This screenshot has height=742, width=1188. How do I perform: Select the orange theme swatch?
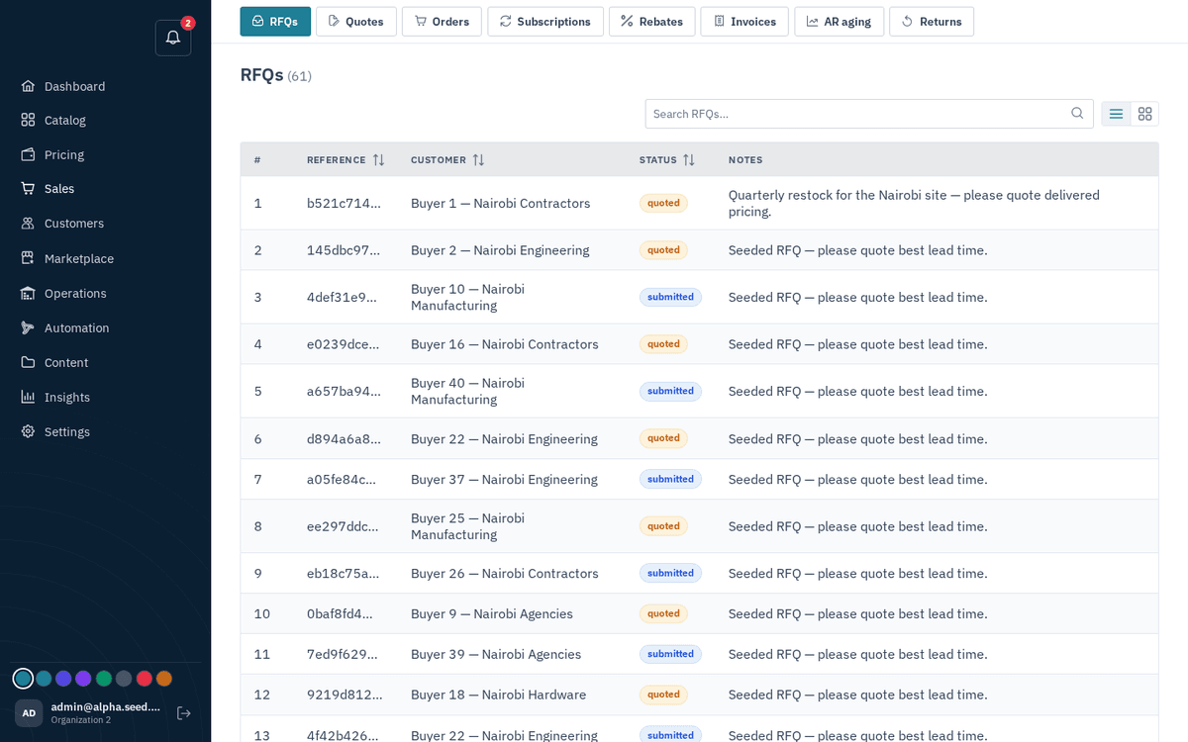pyautogui.click(x=164, y=679)
